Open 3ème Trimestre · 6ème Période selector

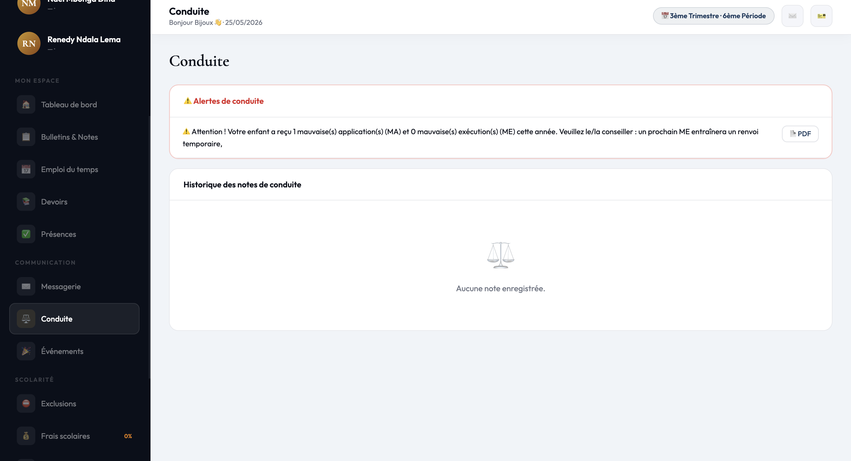714,16
